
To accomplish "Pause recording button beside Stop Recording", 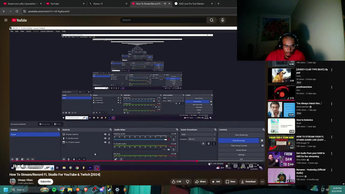I will point(262,140).
